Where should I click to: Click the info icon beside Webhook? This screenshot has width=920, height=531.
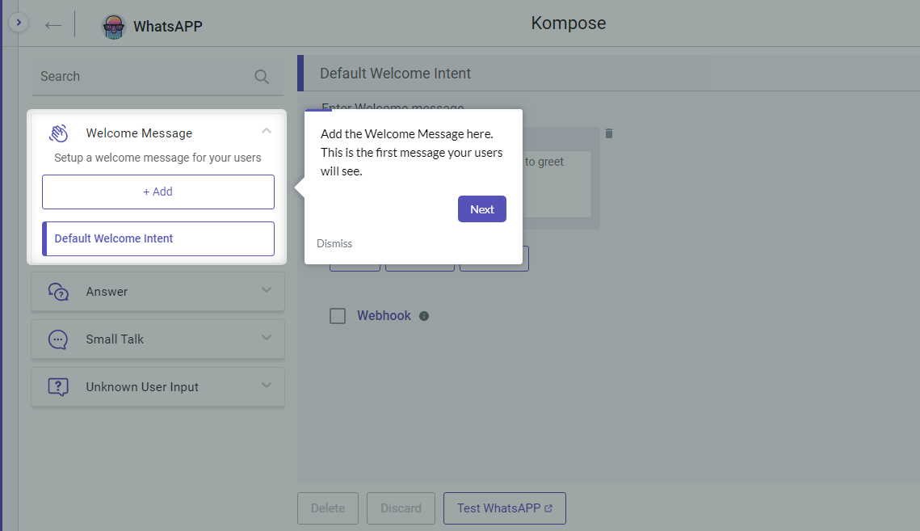tap(424, 315)
